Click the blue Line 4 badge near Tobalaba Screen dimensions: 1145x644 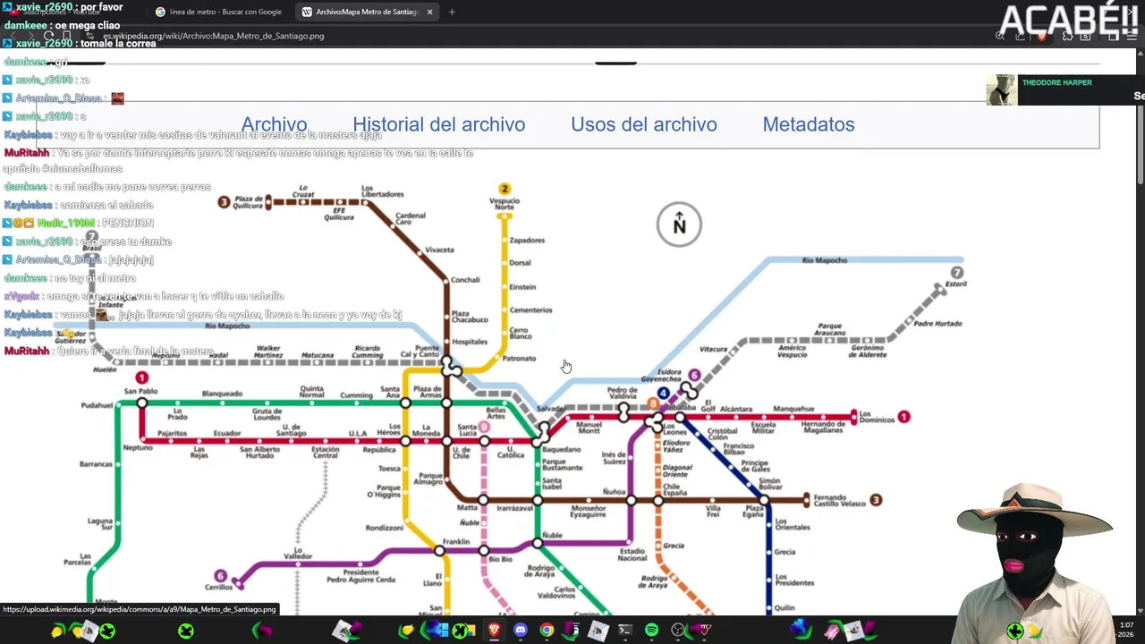pos(663,394)
